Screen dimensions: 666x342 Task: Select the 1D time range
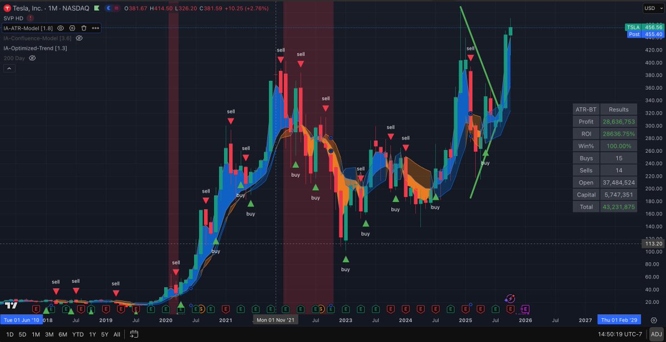[10, 334]
